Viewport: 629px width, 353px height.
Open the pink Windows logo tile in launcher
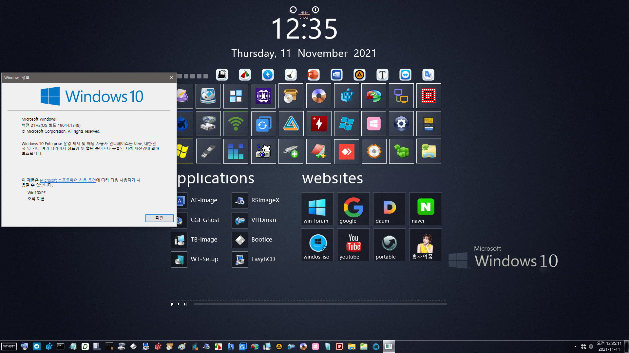coord(374,124)
